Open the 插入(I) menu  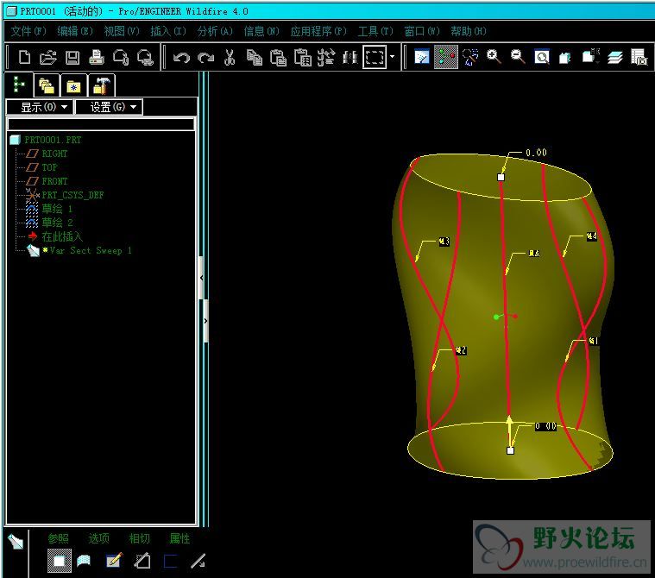coord(168,31)
